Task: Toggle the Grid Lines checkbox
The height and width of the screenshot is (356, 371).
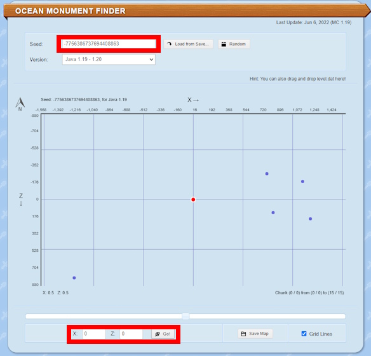Action: tap(304, 334)
